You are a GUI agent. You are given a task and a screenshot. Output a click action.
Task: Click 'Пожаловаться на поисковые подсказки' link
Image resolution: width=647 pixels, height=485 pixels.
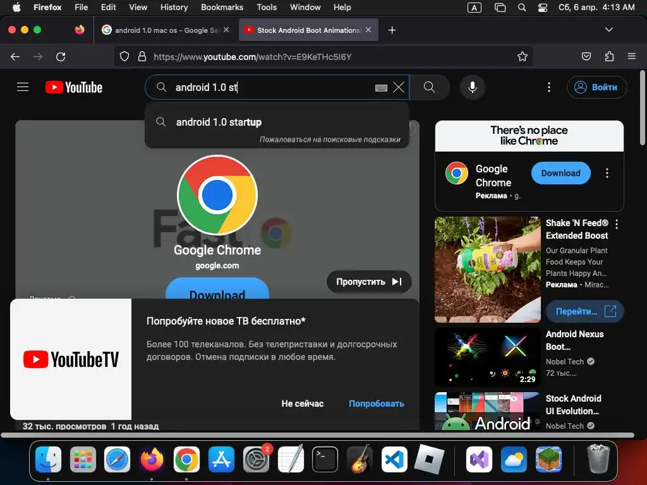[x=330, y=140]
